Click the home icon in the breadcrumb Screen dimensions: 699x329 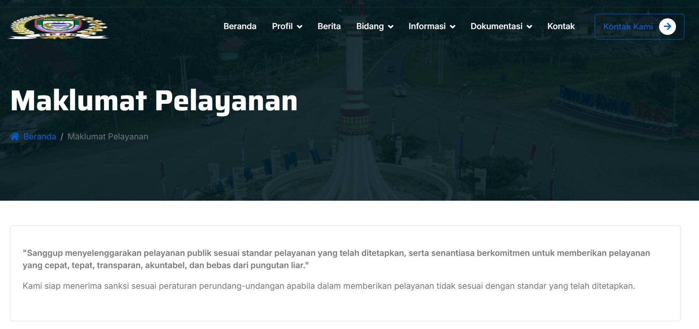pyautogui.click(x=15, y=136)
